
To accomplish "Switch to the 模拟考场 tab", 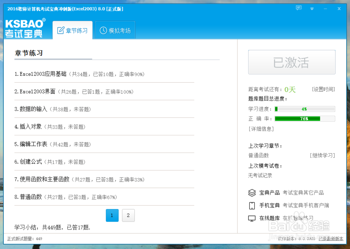I will [115, 30].
